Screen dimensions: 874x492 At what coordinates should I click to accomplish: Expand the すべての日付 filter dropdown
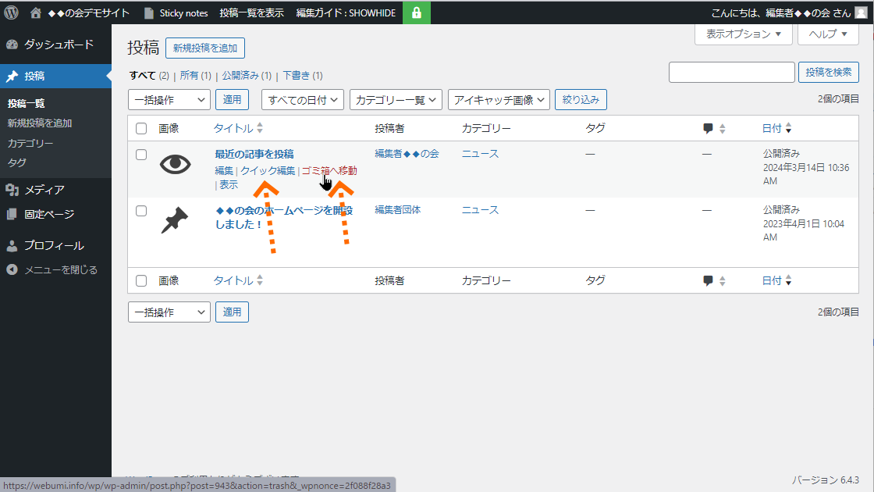click(x=303, y=99)
